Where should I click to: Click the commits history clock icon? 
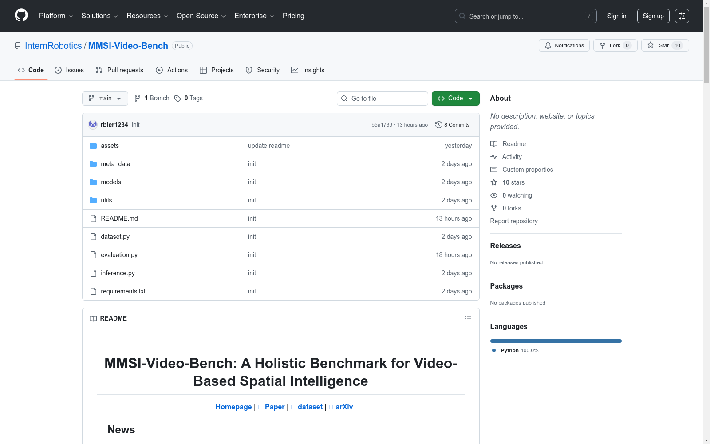439,125
